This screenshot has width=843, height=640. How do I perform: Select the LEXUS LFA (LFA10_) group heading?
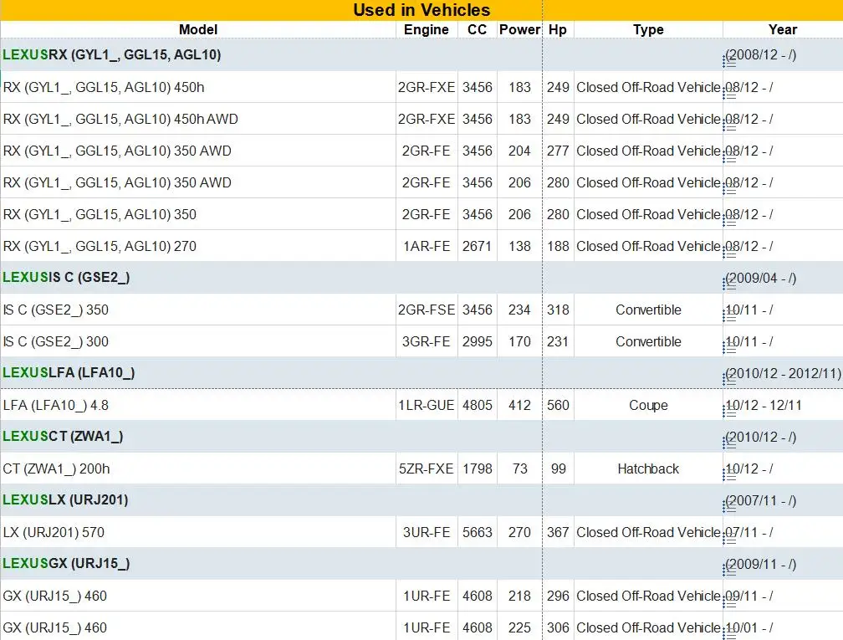(69, 373)
